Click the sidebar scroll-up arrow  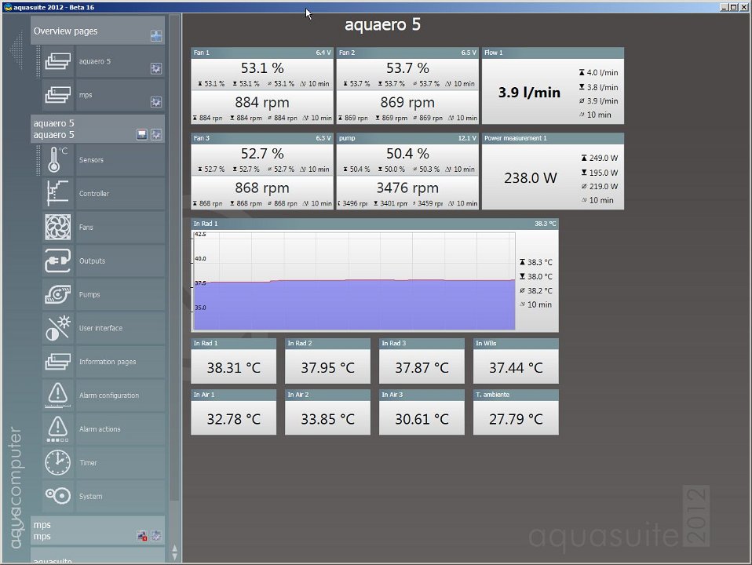pyautogui.click(x=174, y=549)
